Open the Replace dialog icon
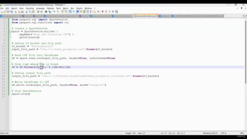The height and width of the screenshot is (139, 247). click(x=50, y=12)
